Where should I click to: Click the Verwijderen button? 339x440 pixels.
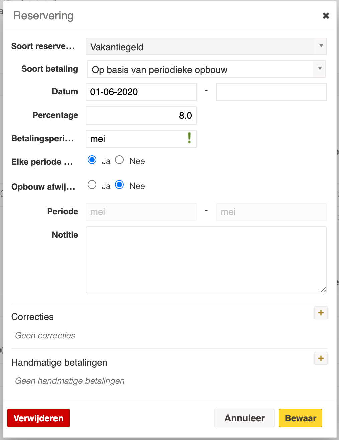(x=38, y=418)
